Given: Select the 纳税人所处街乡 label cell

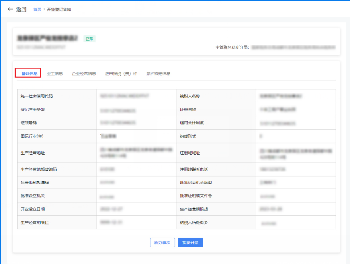Looking at the screenshot, I should (194, 223).
